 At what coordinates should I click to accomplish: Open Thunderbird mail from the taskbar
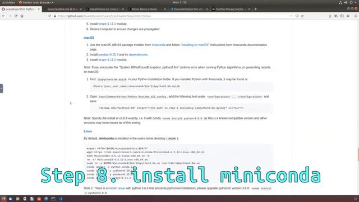(x=11, y=199)
